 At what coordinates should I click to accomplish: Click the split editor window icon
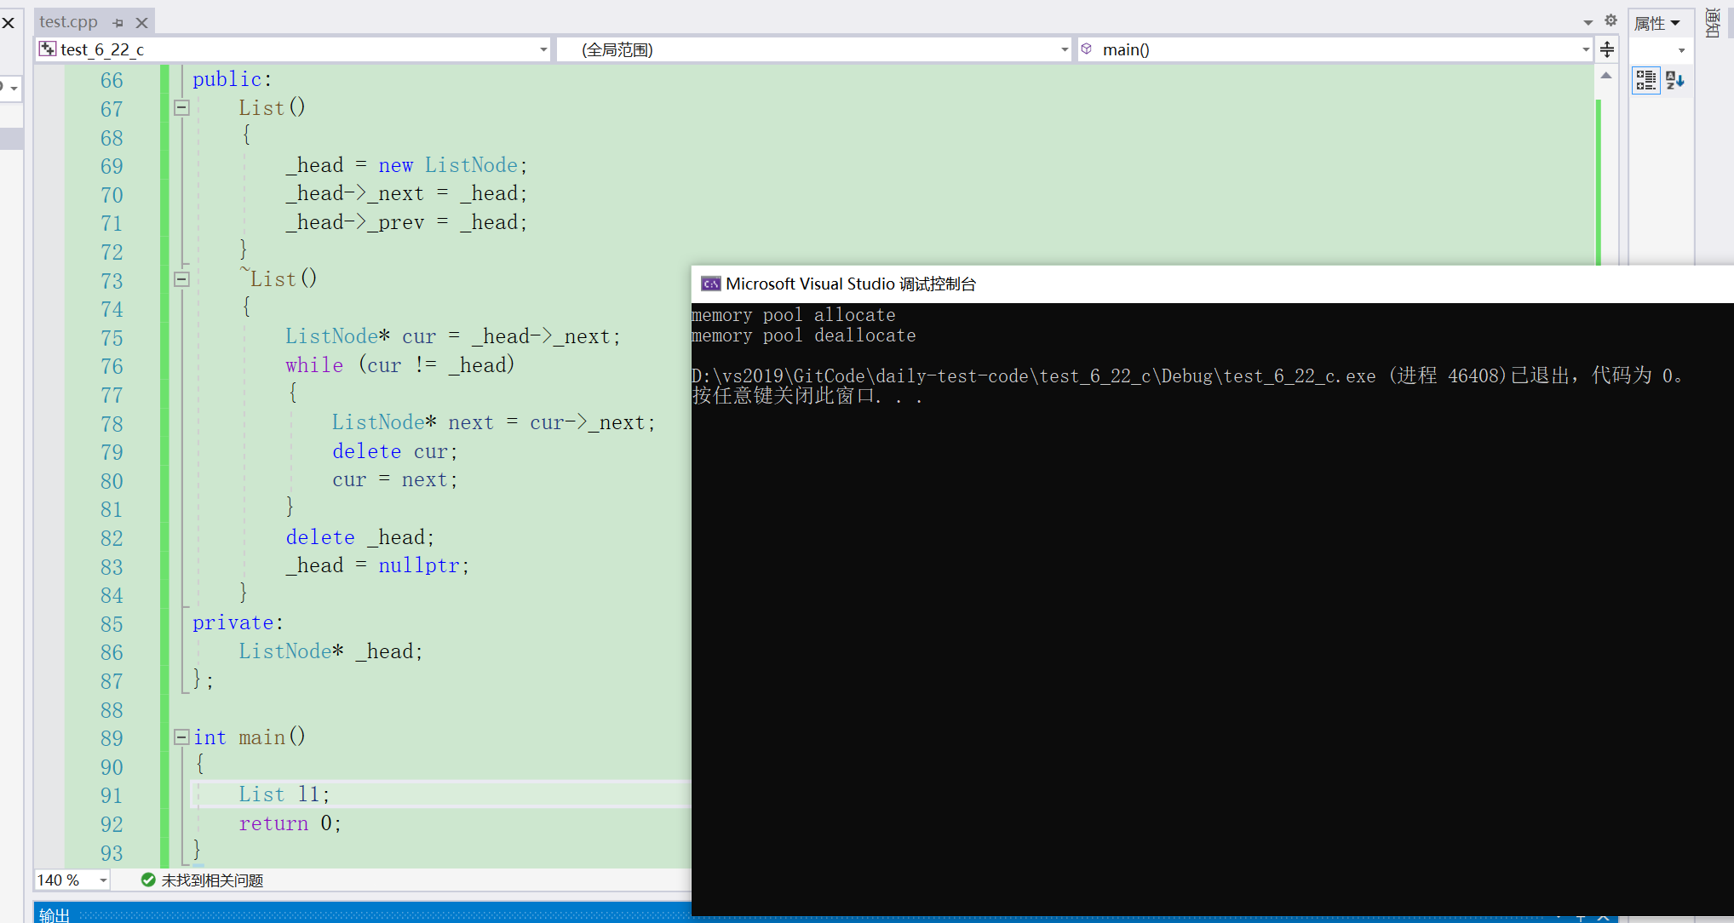[x=1607, y=49]
